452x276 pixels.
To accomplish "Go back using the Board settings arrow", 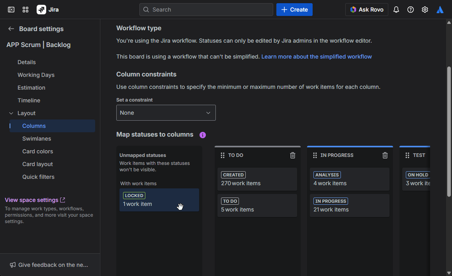I will click(11, 29).
